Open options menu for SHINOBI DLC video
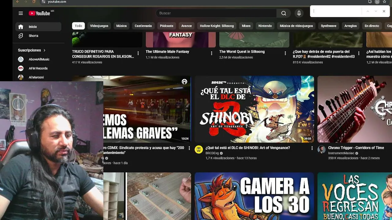Image resolution: width=392 pixels, height=220 pixels. [x=312, y=148]
